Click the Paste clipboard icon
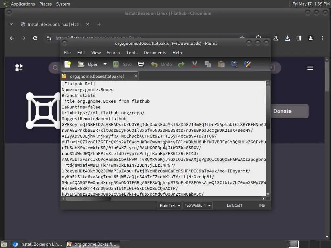 point(221,64)
